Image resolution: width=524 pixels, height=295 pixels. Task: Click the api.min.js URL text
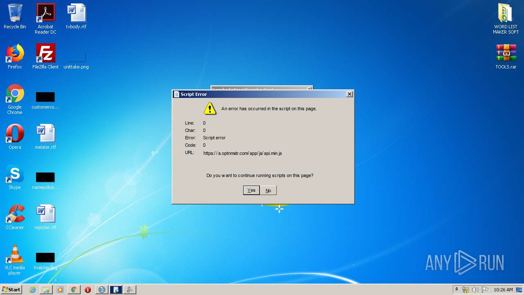click(x=242, y=153)
